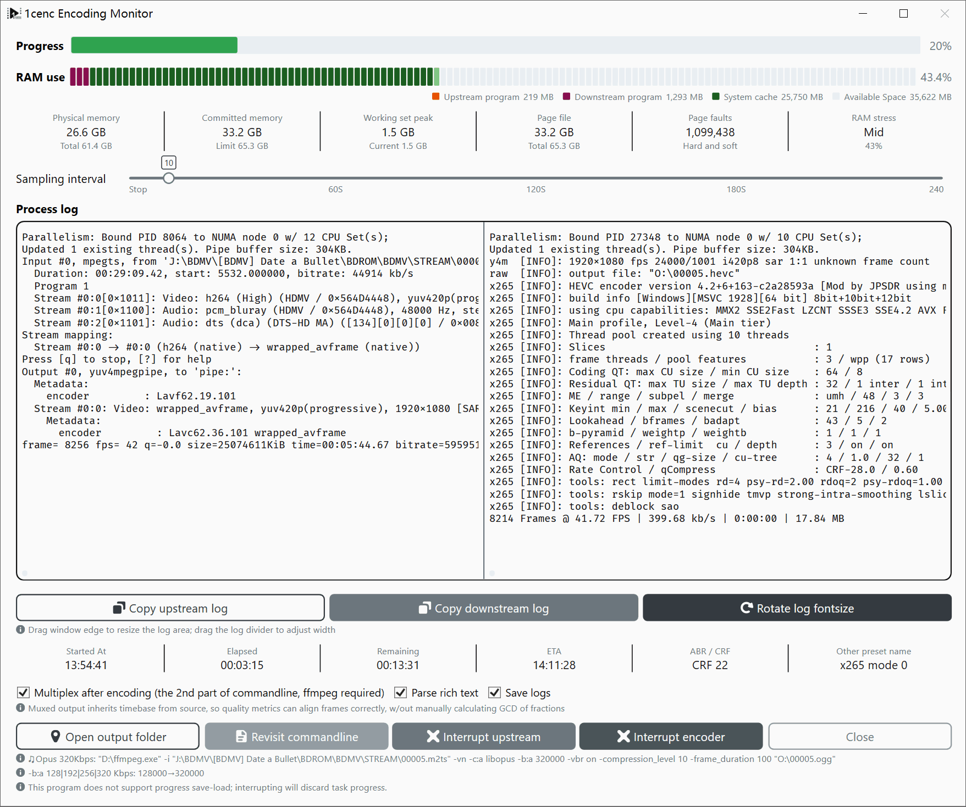The width and height of the screenshot is (966, 807).
Task: Click info icon beside Muxed output hint
Action: tap(20, 708)
